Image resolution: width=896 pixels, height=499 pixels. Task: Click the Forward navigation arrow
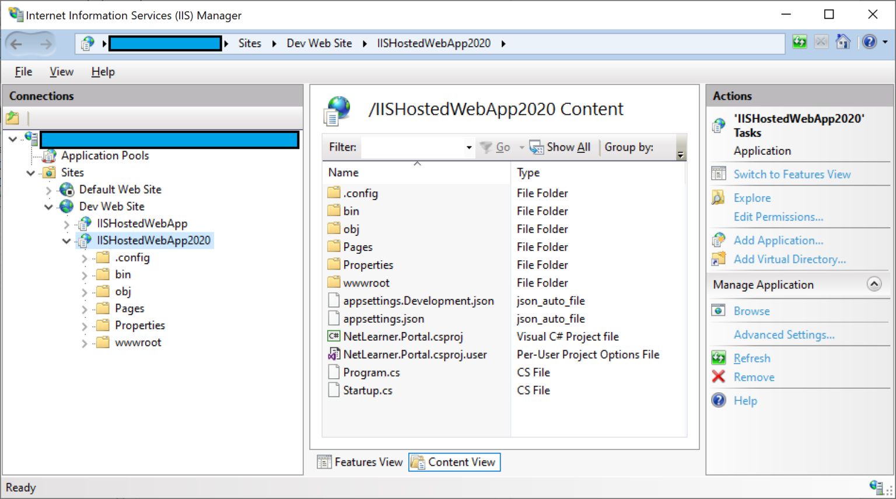pos(45,43)
